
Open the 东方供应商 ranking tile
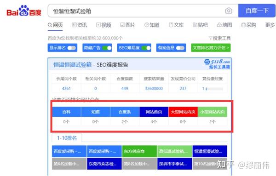click(x=139, y=151)
